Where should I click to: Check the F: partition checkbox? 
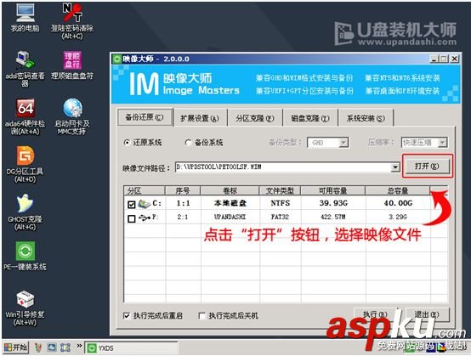point(131,218)
